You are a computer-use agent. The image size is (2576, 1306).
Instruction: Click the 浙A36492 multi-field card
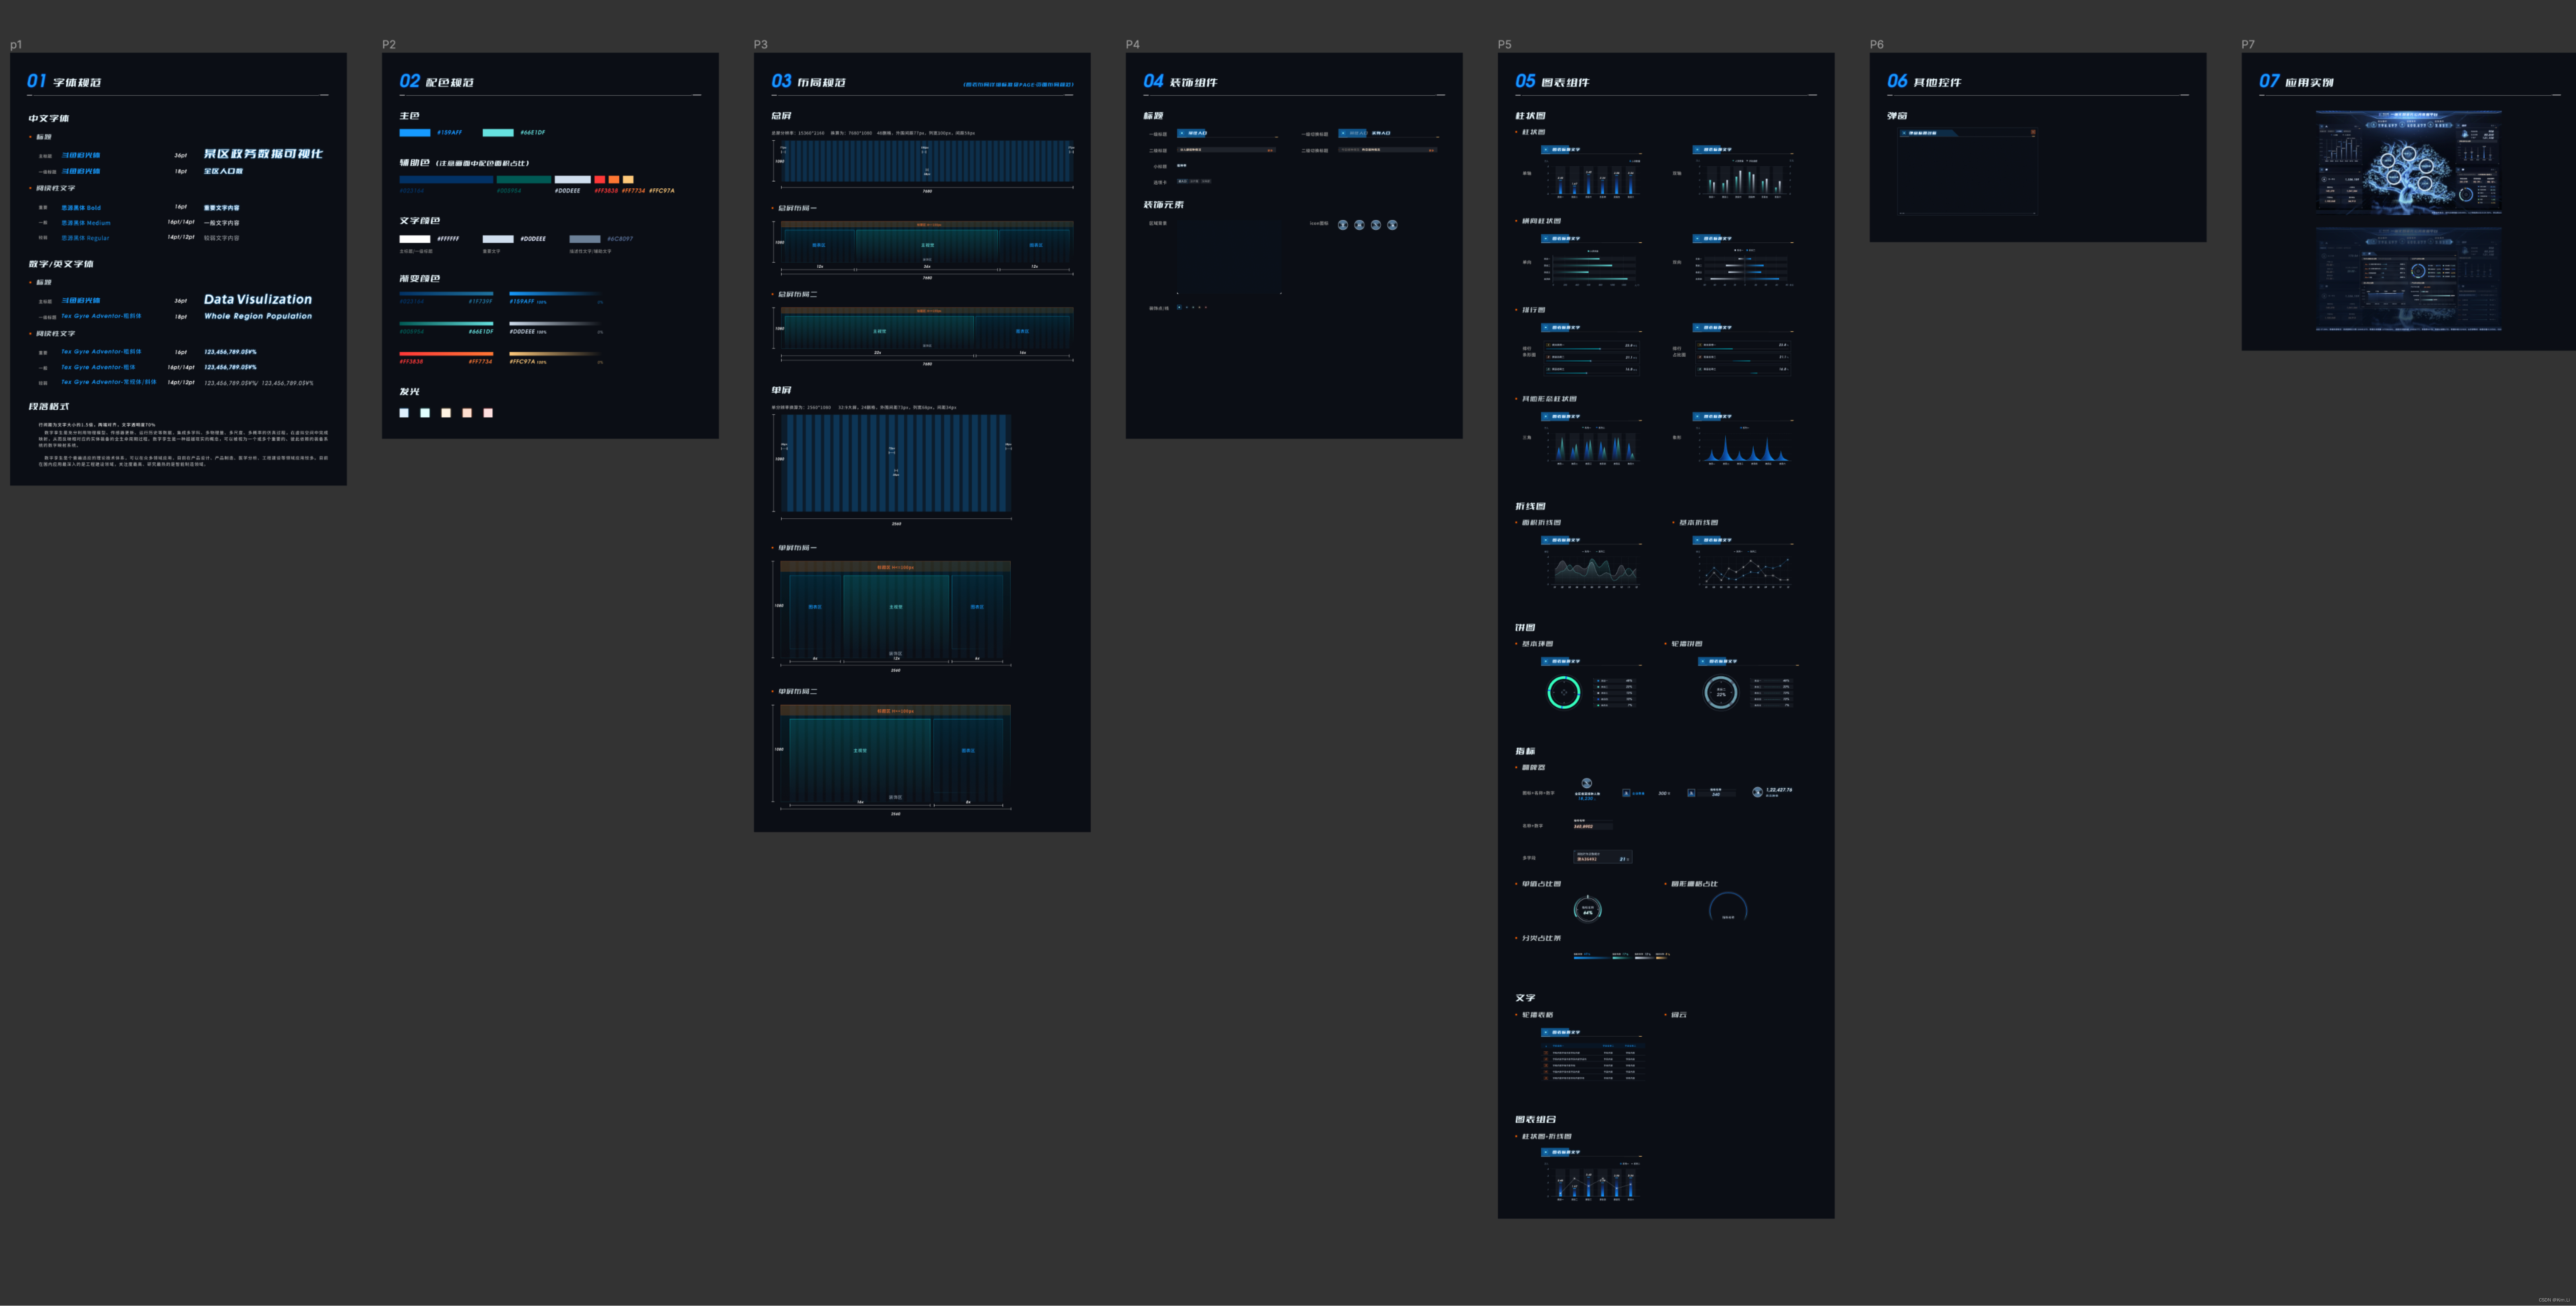click(1603, 857)
